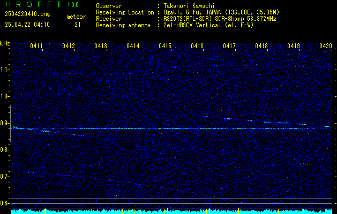Image resolution: width=337 pixels, height=214 pixels.
Task: Click the meteor count value 21
Action: 78,25
